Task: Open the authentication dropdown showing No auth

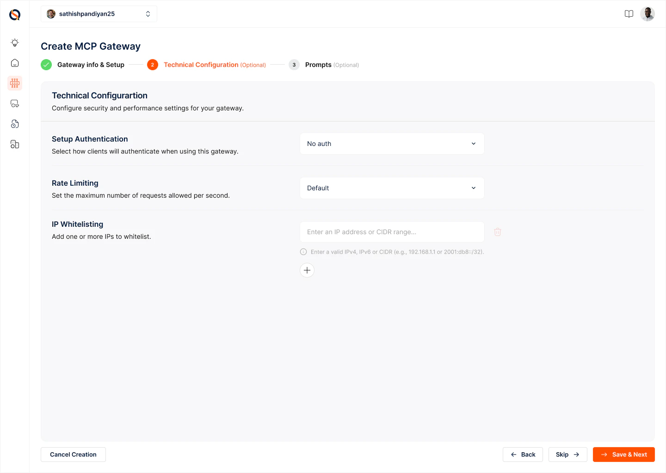Action: tap(392, 143)
